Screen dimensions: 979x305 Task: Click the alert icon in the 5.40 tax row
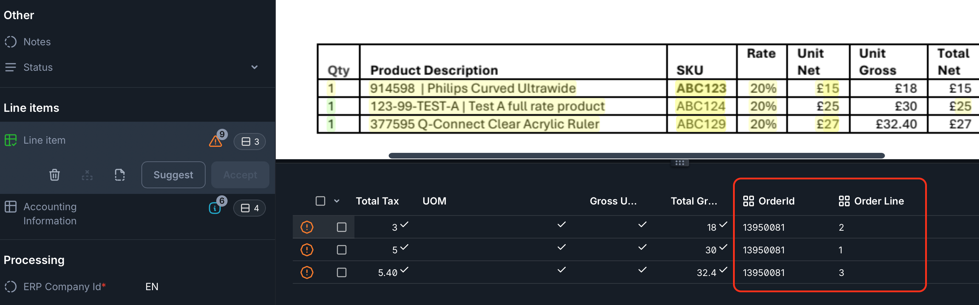point(307,272)
